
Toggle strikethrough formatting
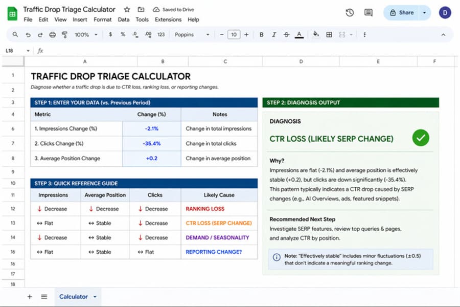[286, 34]
